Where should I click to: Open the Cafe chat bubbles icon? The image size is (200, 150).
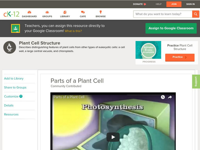[83, 12]
